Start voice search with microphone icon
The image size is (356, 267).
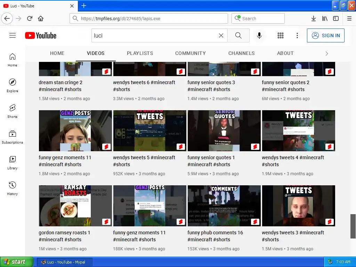click(259, 35)
